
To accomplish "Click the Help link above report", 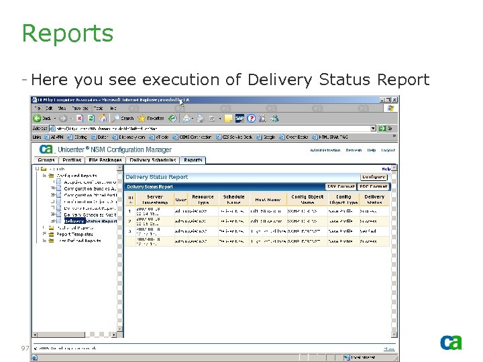I will coord(386,169).
